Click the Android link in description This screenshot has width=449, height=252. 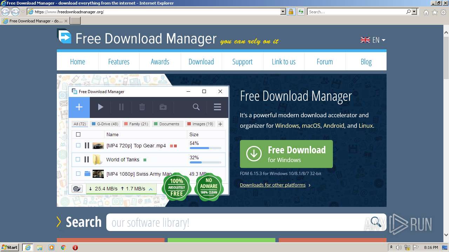[334, 126]
